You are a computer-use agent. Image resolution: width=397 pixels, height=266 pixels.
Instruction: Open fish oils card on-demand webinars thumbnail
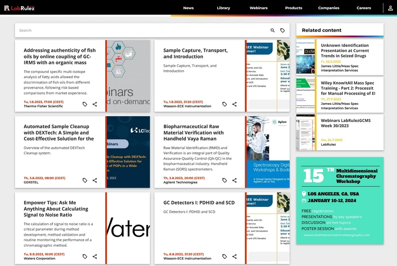[129, 76]
